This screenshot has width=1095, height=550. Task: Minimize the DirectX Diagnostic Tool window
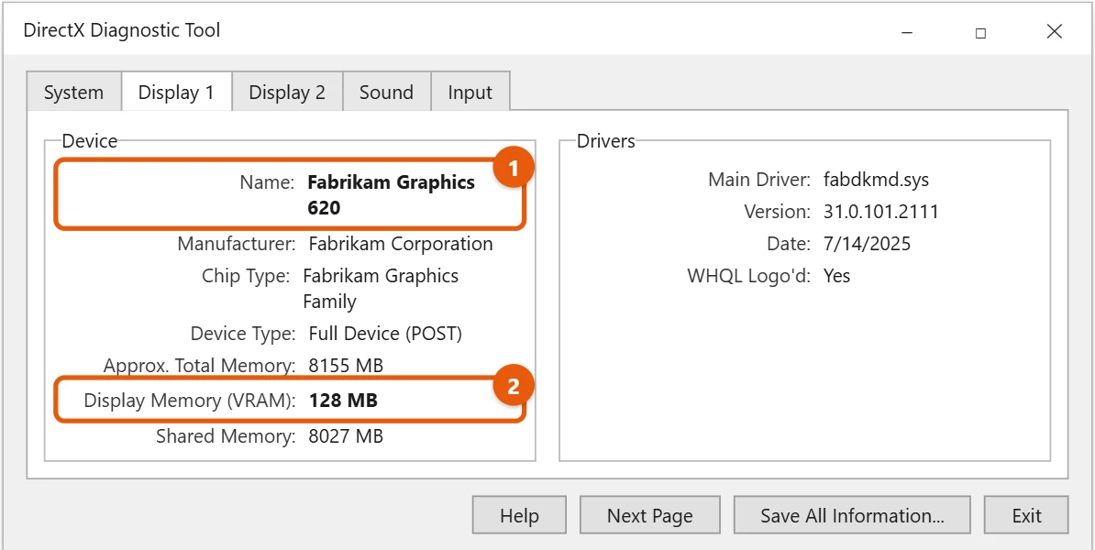click(x=907, y=32)
